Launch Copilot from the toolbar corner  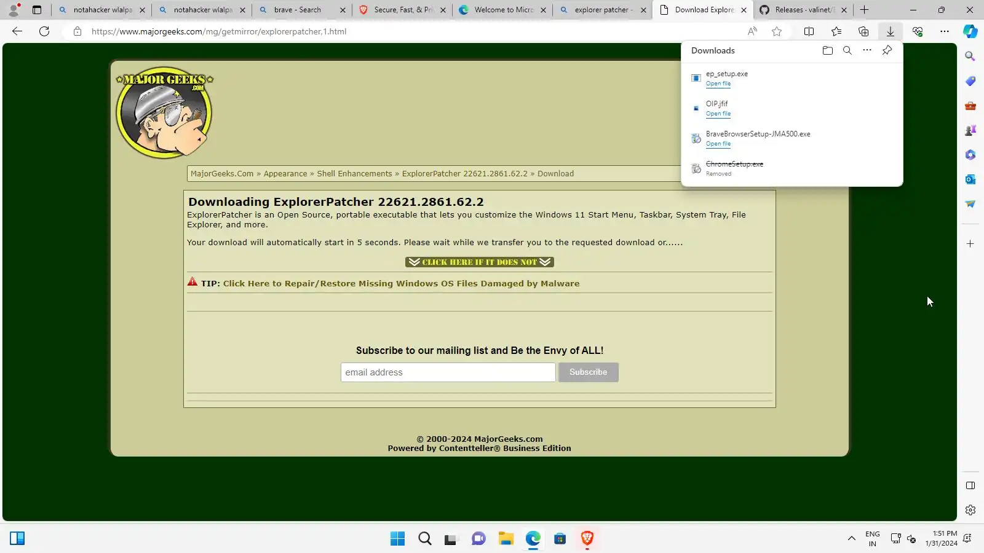point(970,31)
